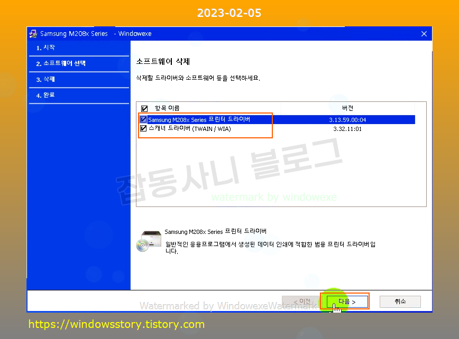Uncheck the Samsung M208x Series 프린터 드라이버 checkbox
Screen dimensions: 459x339
tap(143, 119)
